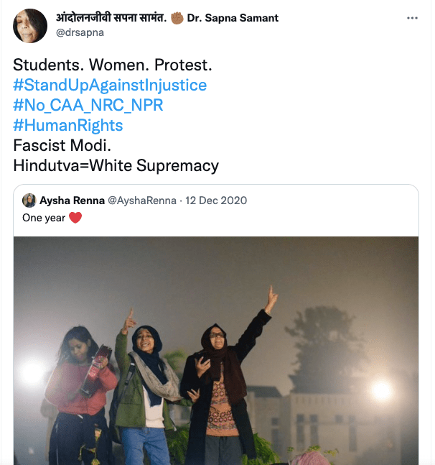This screenshot has width=435, height=465.
Task: Open the #StandUpAgainstInjustice hashtag
Action: [110, 86]
